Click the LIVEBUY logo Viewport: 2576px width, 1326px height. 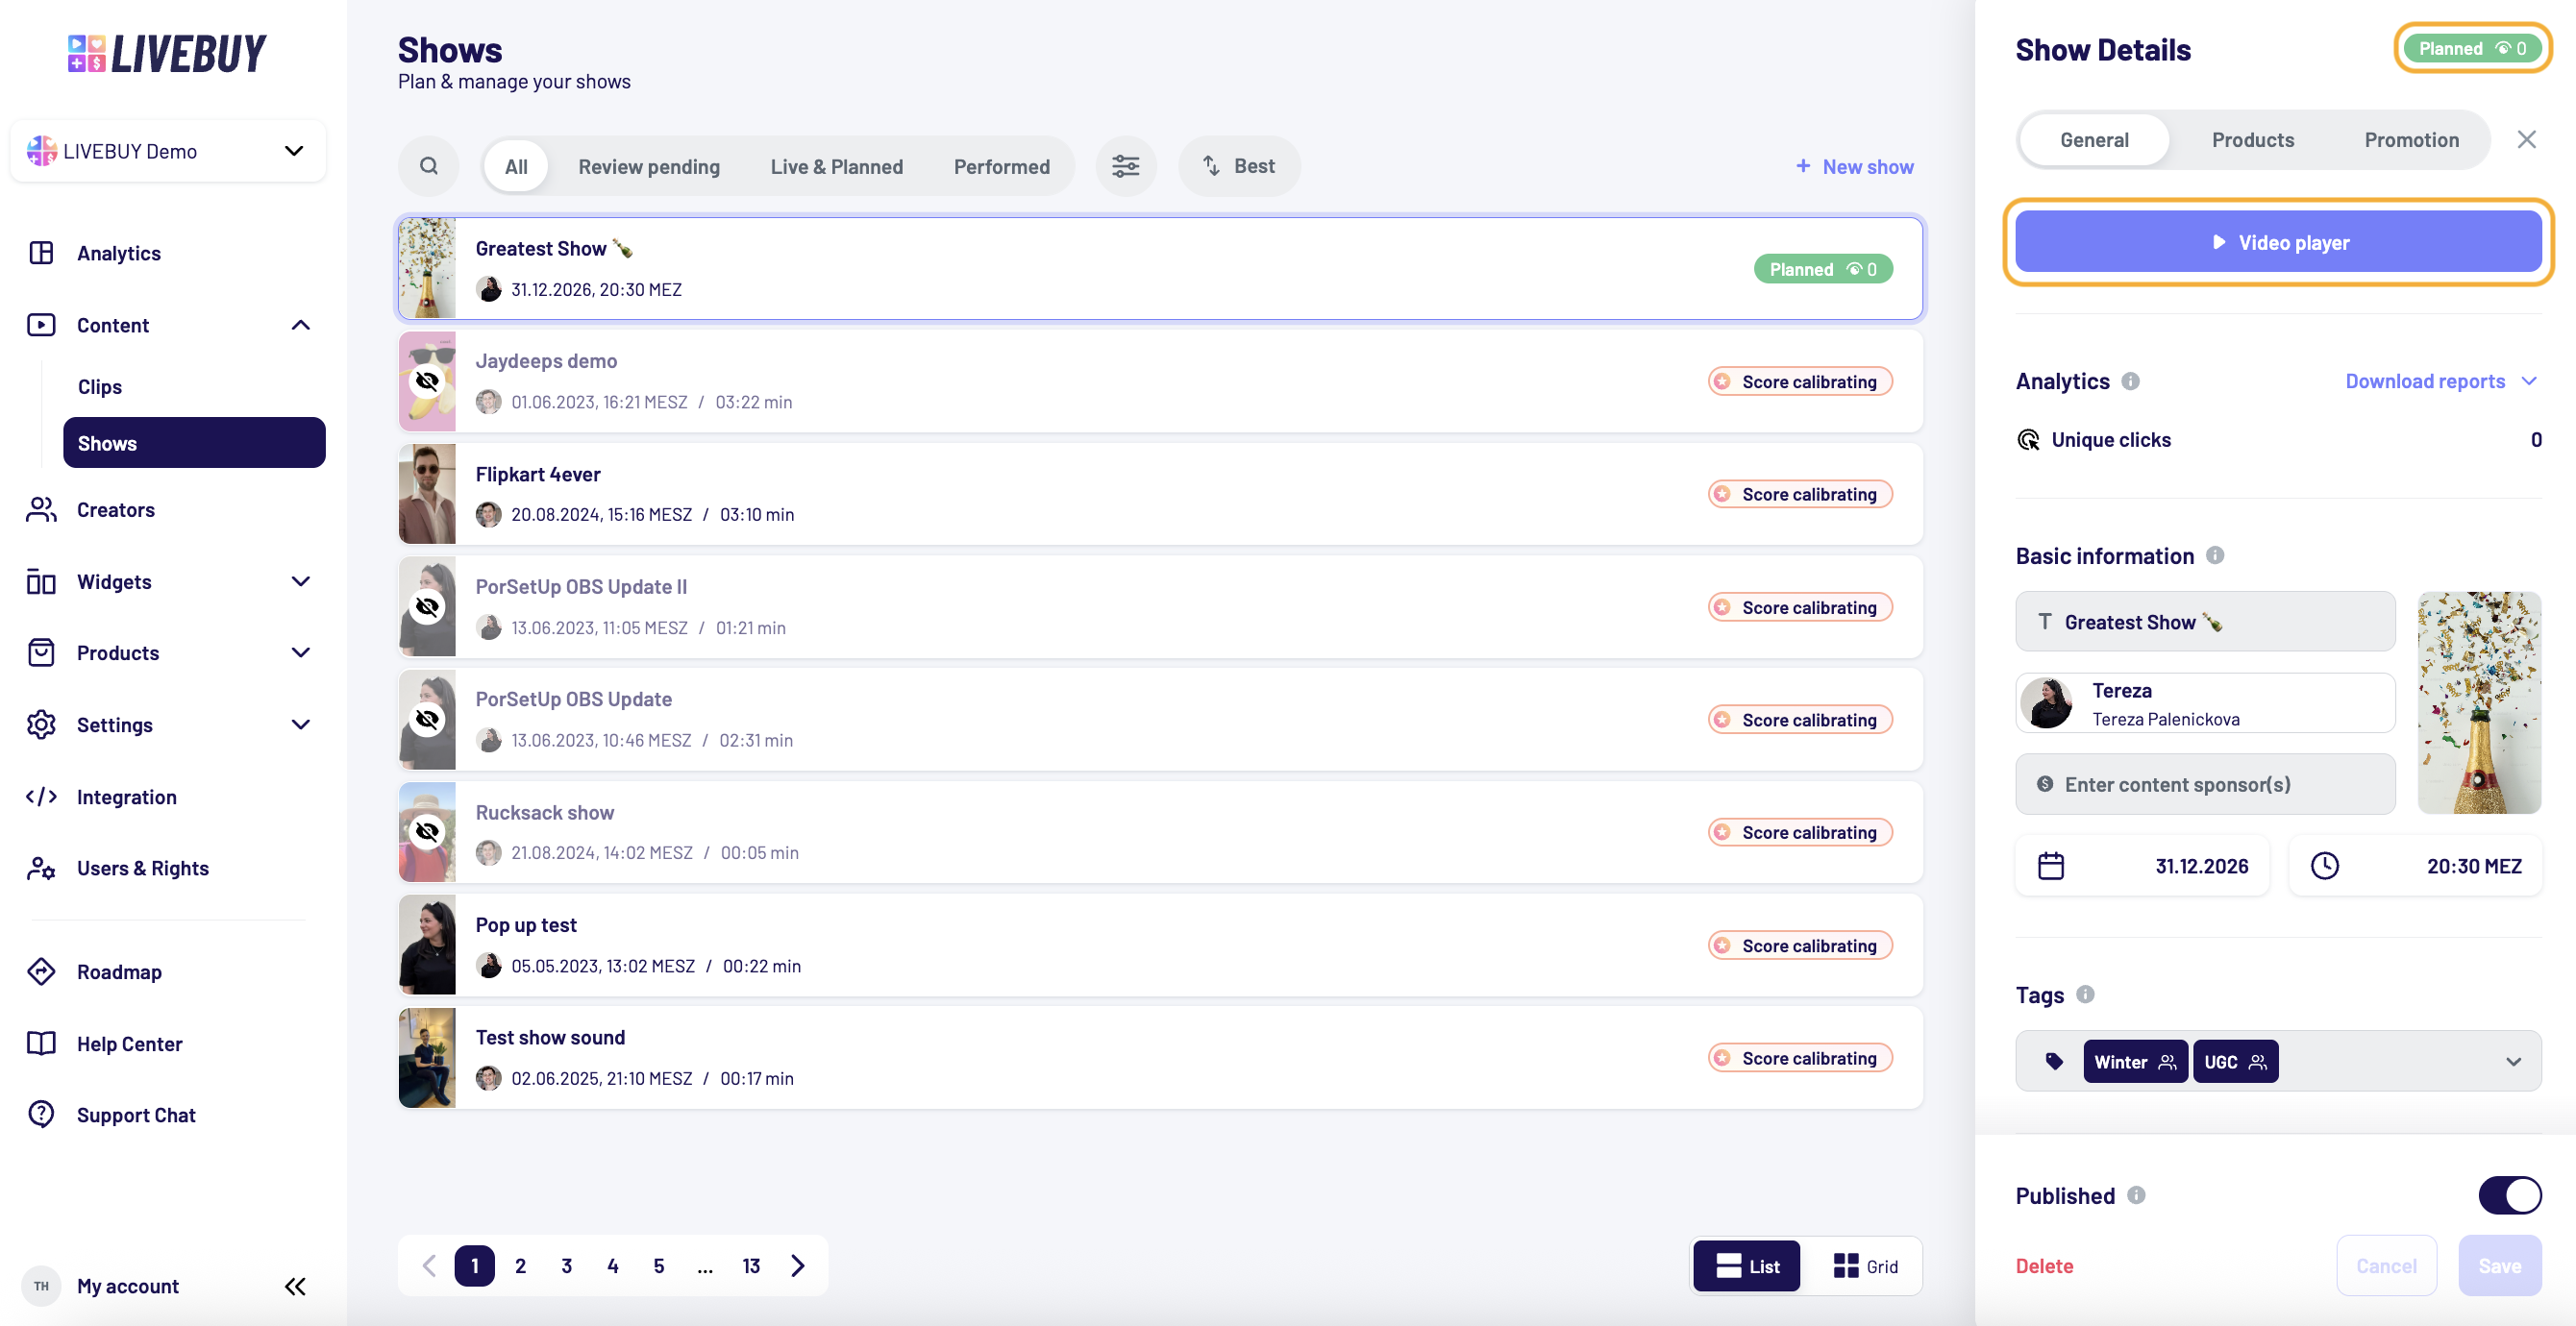click(x=167, y=53)
